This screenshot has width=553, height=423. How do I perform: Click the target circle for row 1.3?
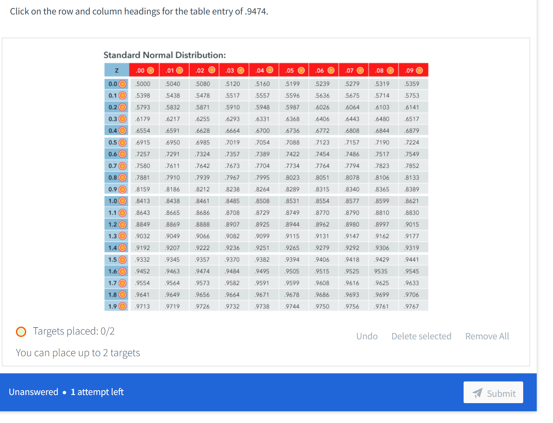pyautogui.click(x=123, y=236)
